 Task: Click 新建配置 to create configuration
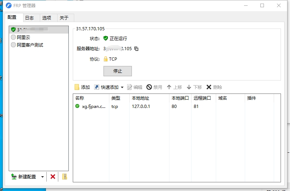click(x=24, y=177)
